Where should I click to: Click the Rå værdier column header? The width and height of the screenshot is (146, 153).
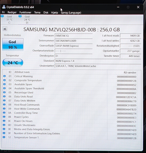[130, 73]
